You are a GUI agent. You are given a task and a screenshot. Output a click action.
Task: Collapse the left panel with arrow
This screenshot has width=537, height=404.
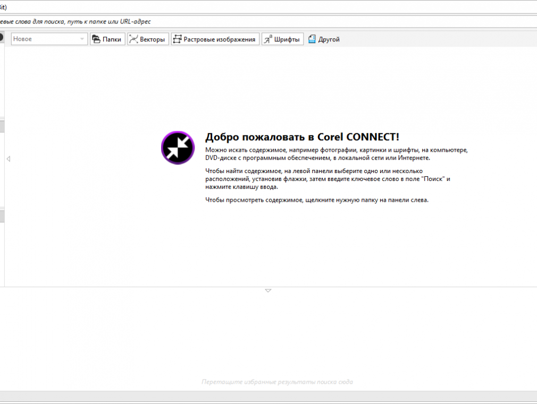coord(9,159)
